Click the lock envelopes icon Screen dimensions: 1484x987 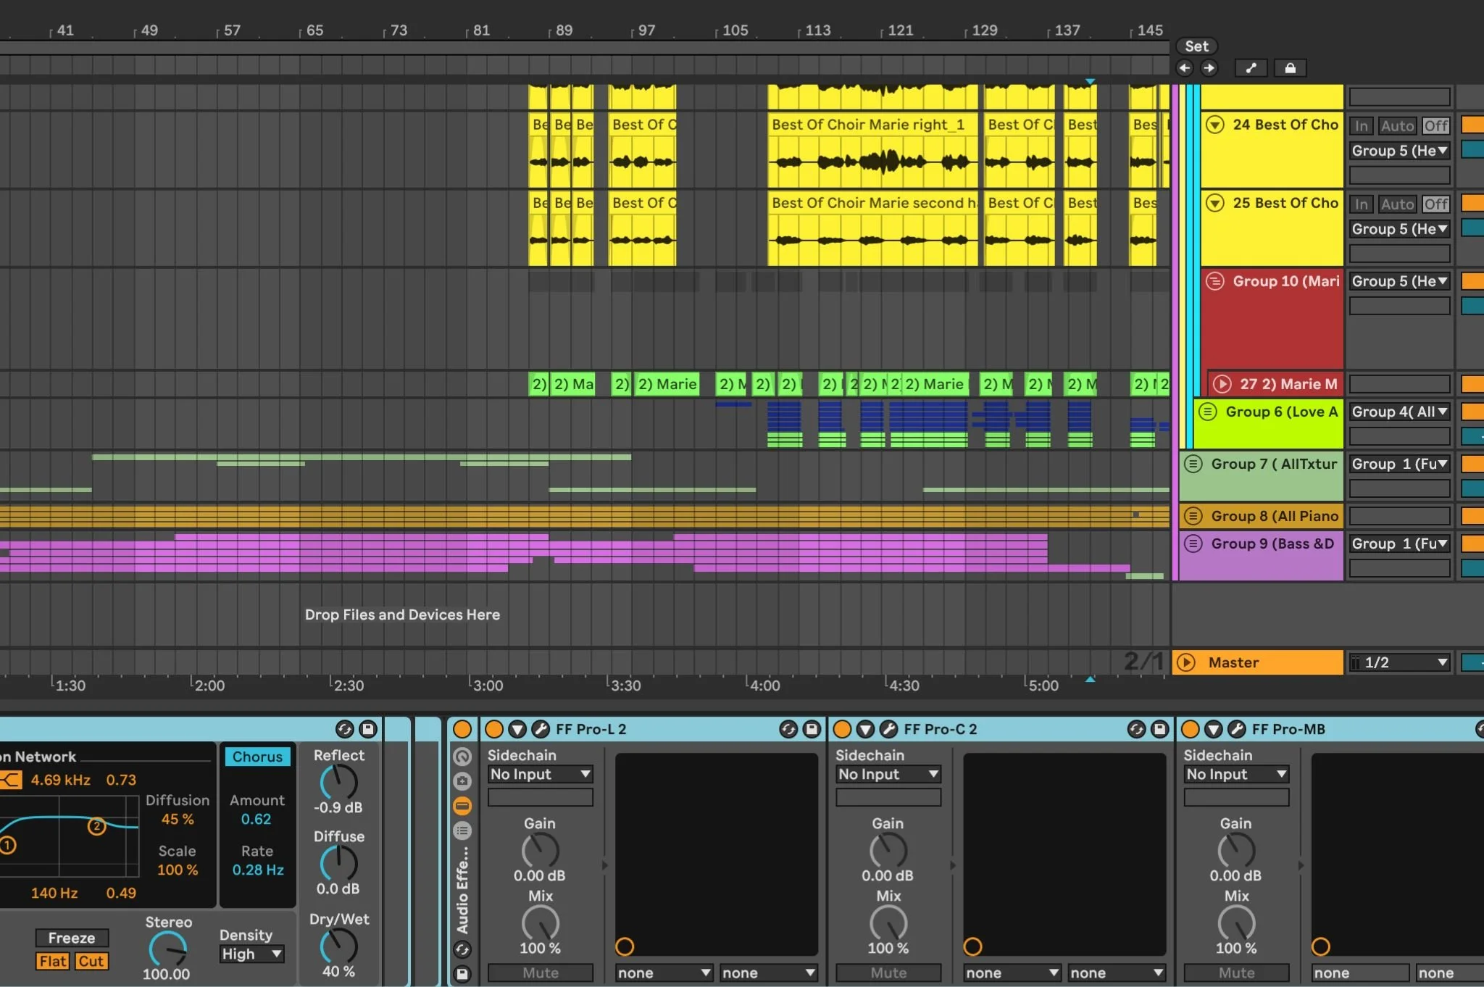1290,68
